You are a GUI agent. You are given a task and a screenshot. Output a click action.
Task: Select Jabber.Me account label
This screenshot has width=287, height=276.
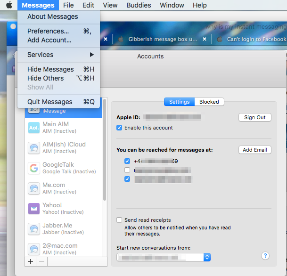pyautogui.click(x=57, y=225)
